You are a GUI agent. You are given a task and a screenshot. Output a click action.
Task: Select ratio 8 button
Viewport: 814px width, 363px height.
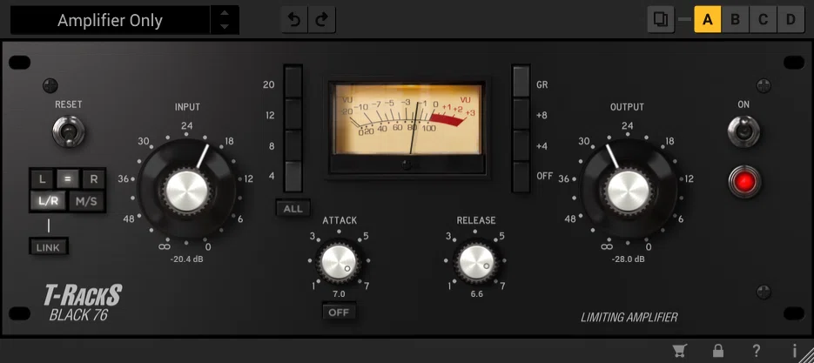coord(293,146)
